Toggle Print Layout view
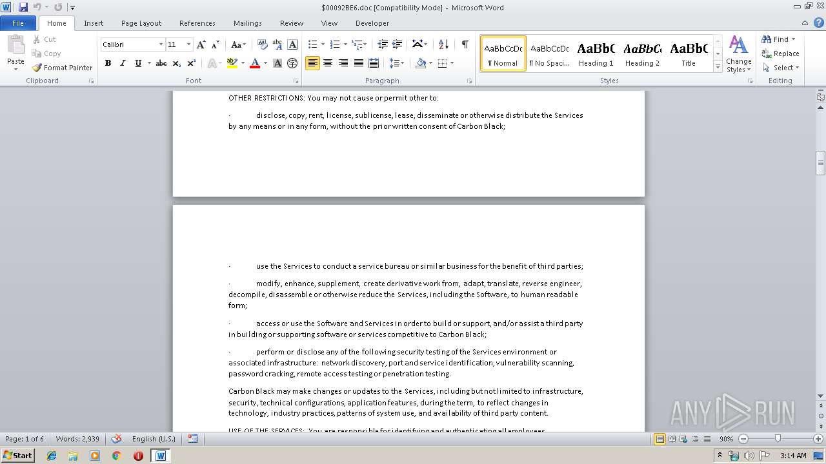The image size is (826, 464). pyautogui.click(x=660, y=439)
